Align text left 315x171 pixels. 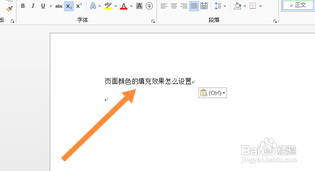[x=164, y=6]
